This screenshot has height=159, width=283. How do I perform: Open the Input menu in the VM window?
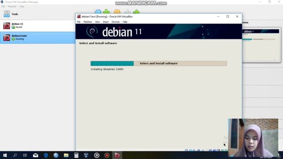click(x=106, y=22)
